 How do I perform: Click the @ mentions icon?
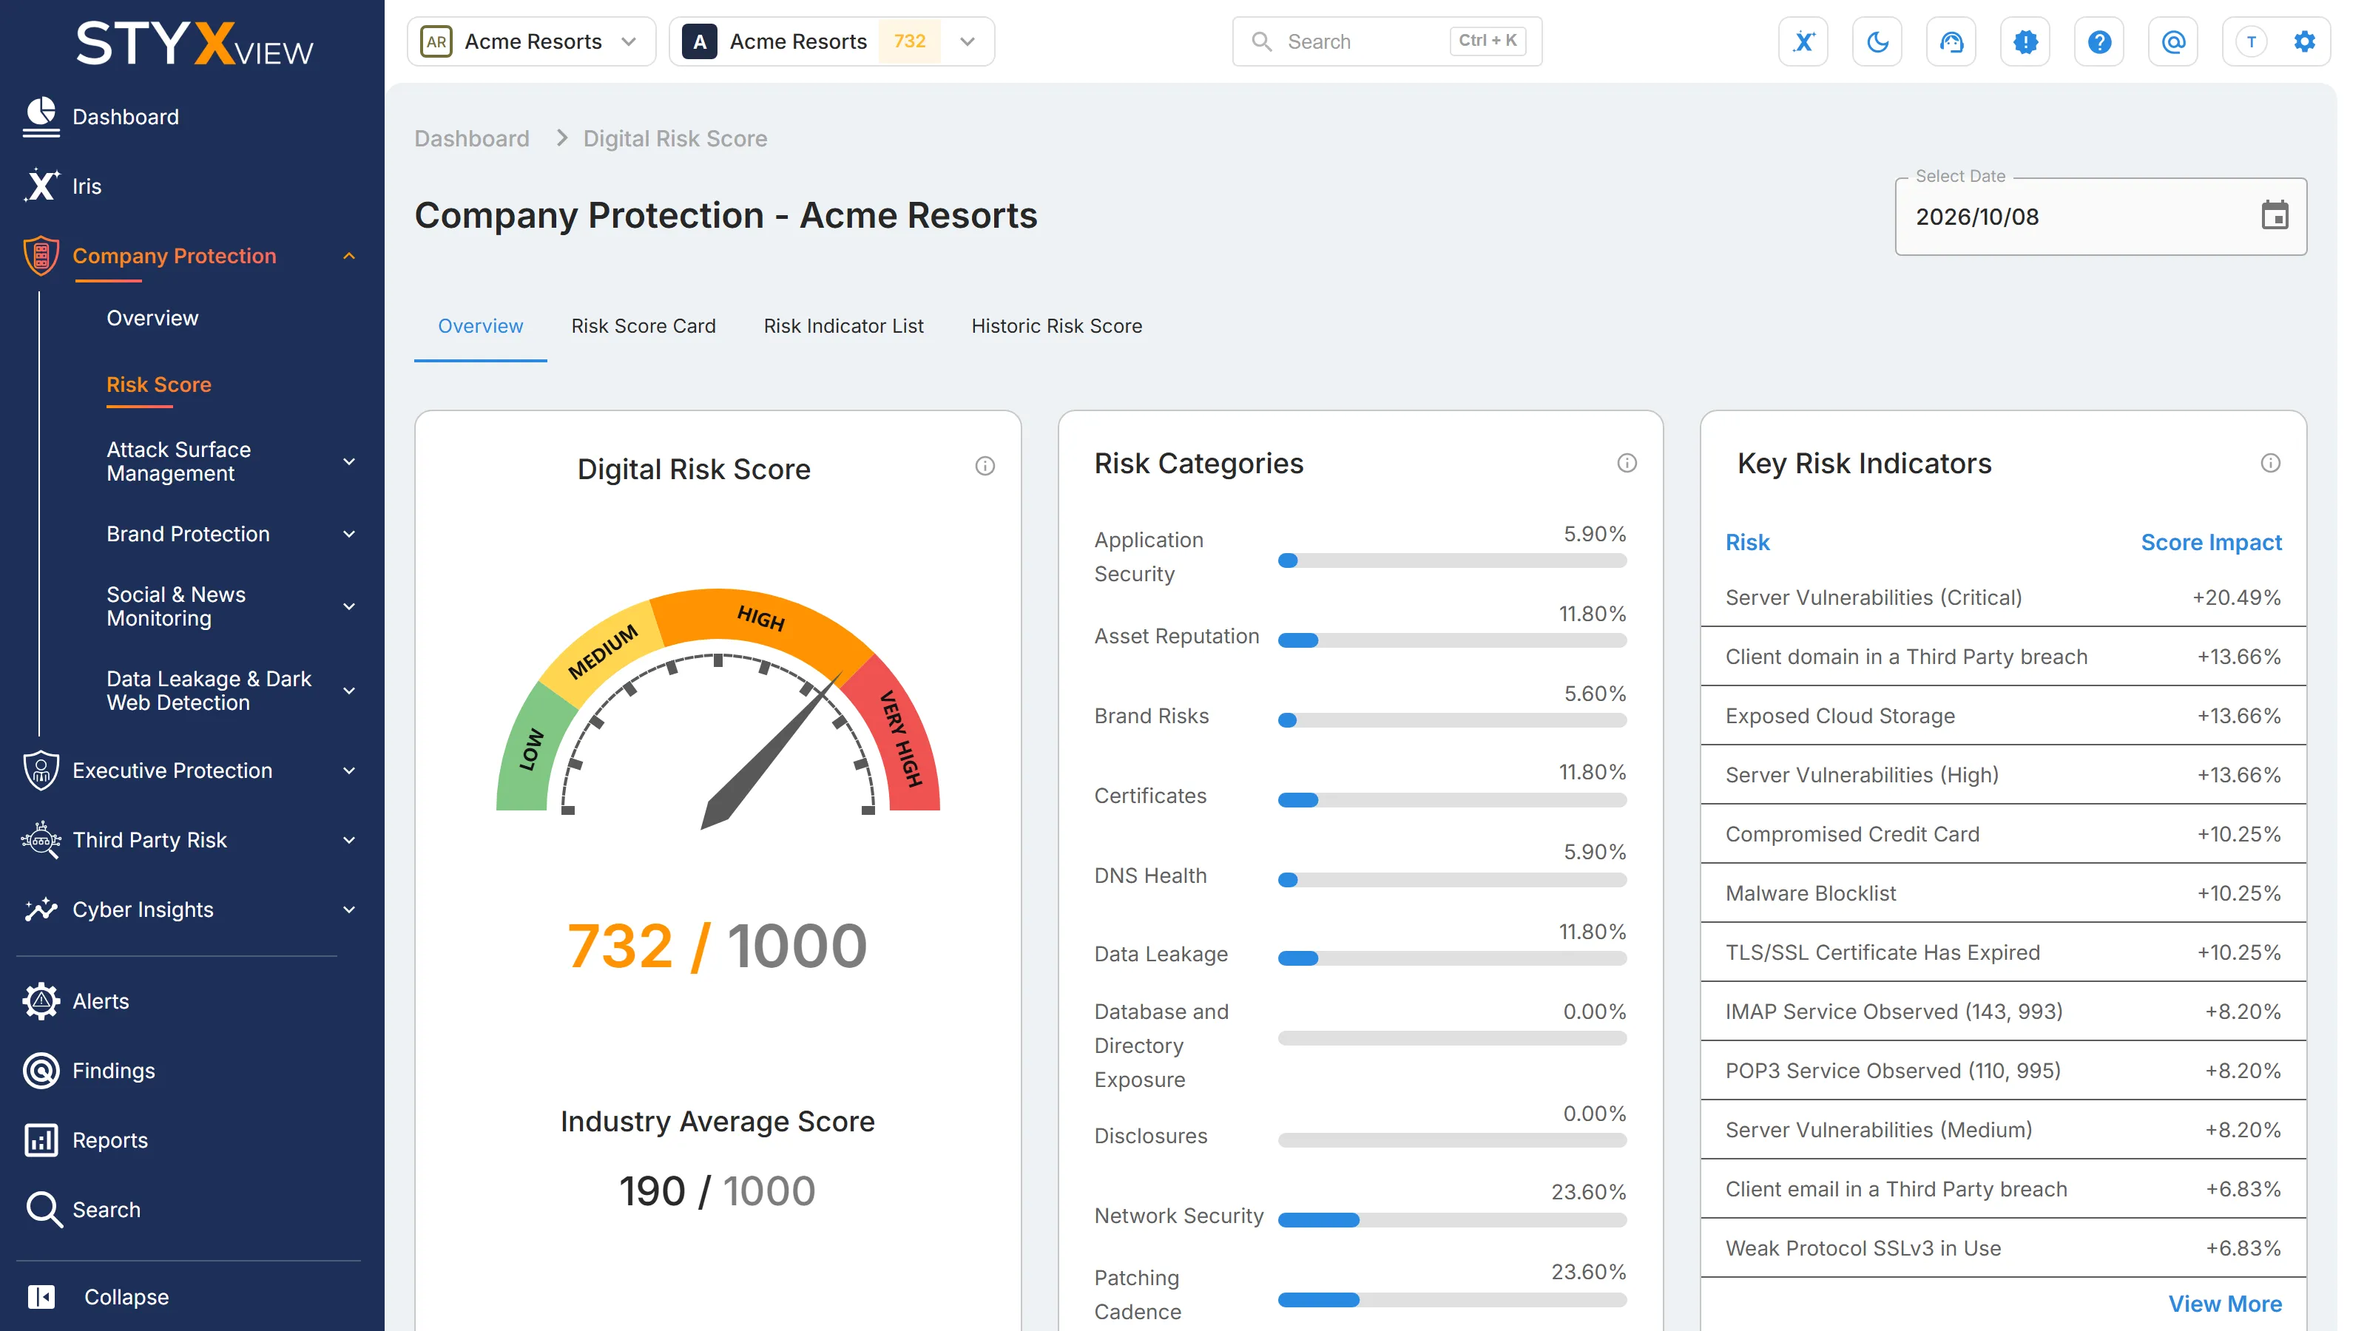[x=2173, y=41]
